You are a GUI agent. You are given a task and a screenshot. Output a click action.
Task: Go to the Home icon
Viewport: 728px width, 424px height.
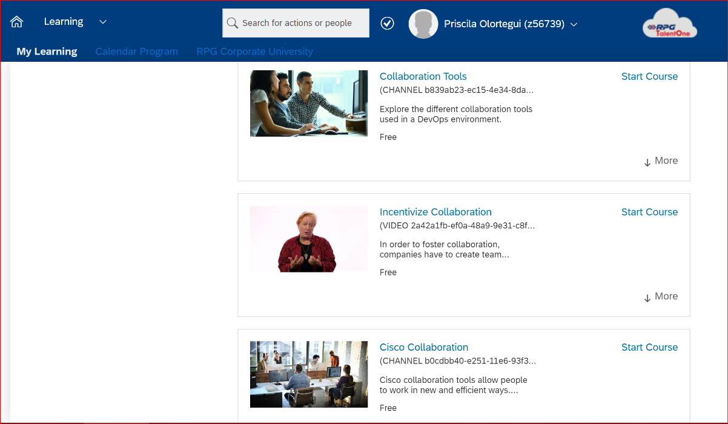click(17, 22)
